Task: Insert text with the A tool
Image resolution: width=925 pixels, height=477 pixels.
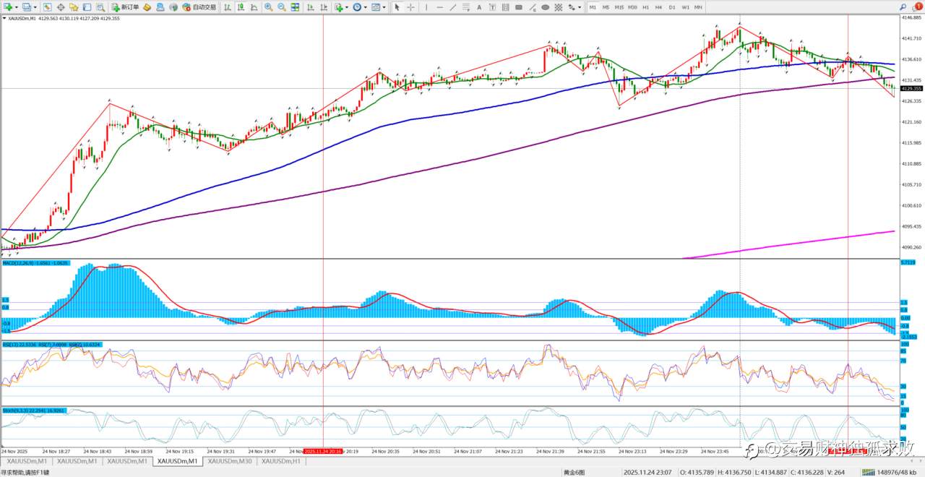Action: click(x=479, y=7)
